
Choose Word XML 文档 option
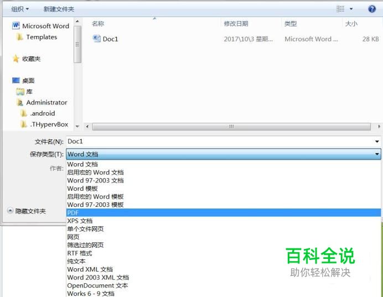[224, 269]
